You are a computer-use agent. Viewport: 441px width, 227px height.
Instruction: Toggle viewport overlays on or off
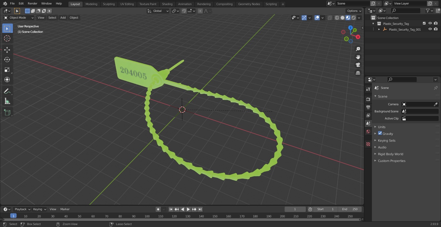tap(317, 18)
